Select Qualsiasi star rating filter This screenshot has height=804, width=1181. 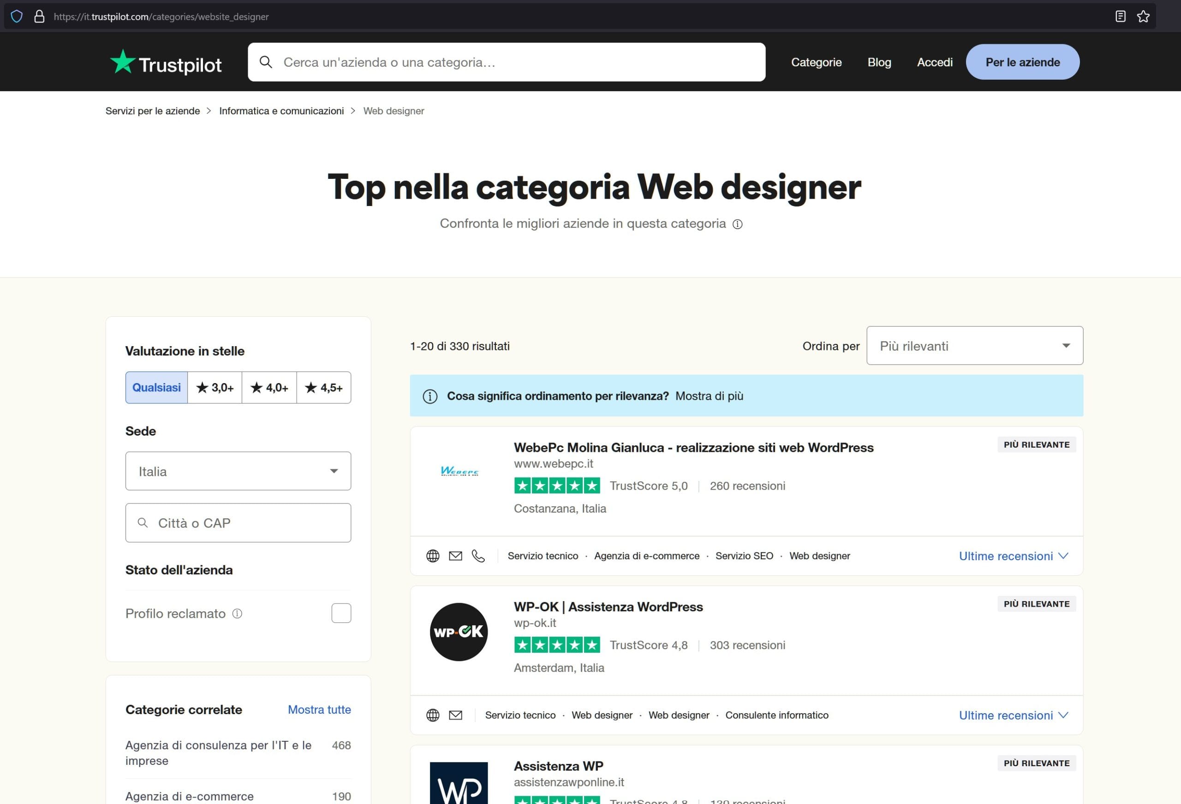click(x=156, y=388)
